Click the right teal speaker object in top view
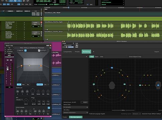The width and height of the screenshot is (162, 120). [x=125, y=84]
